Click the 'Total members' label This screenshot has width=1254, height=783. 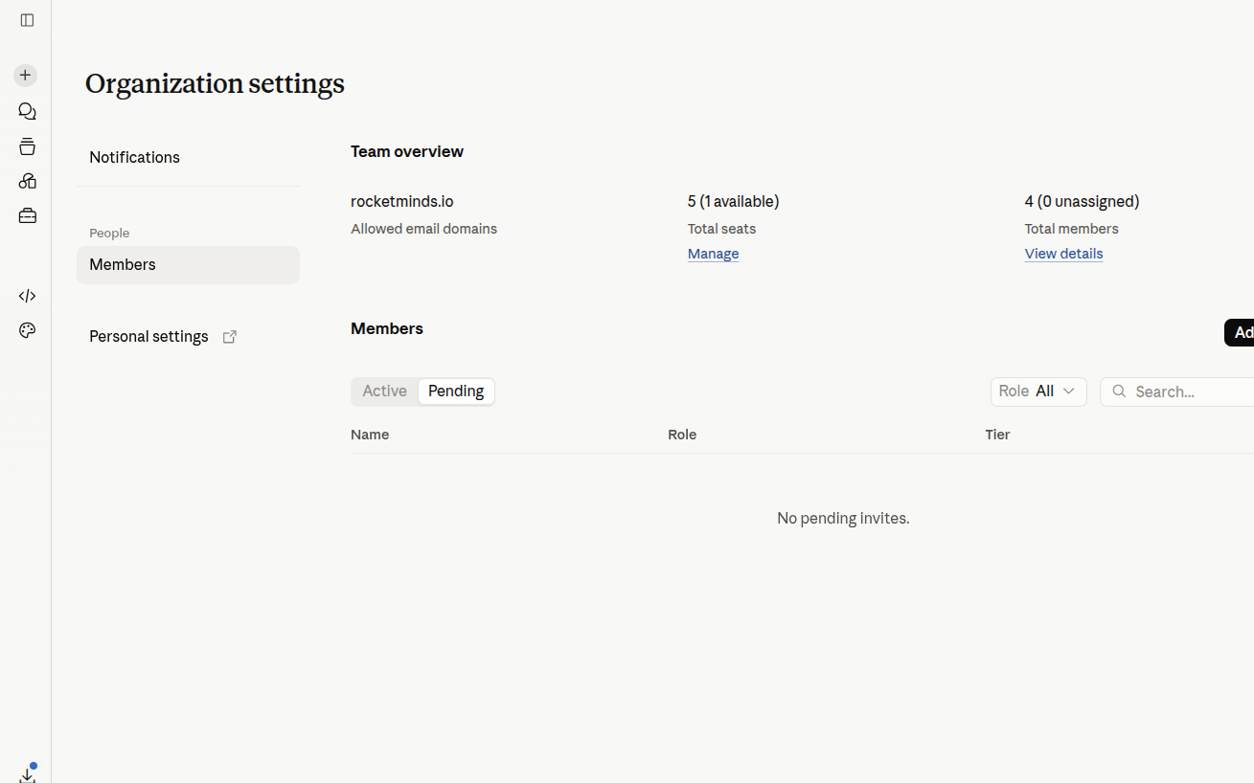pos(1072,229)
